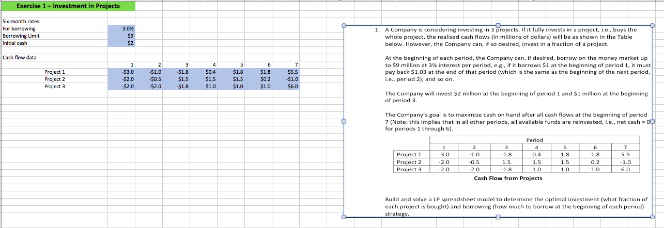The image size is (664, 228).
Task: Select Project 2 period 3 cell showing $1.5
Action: click(x=176, y=79)
